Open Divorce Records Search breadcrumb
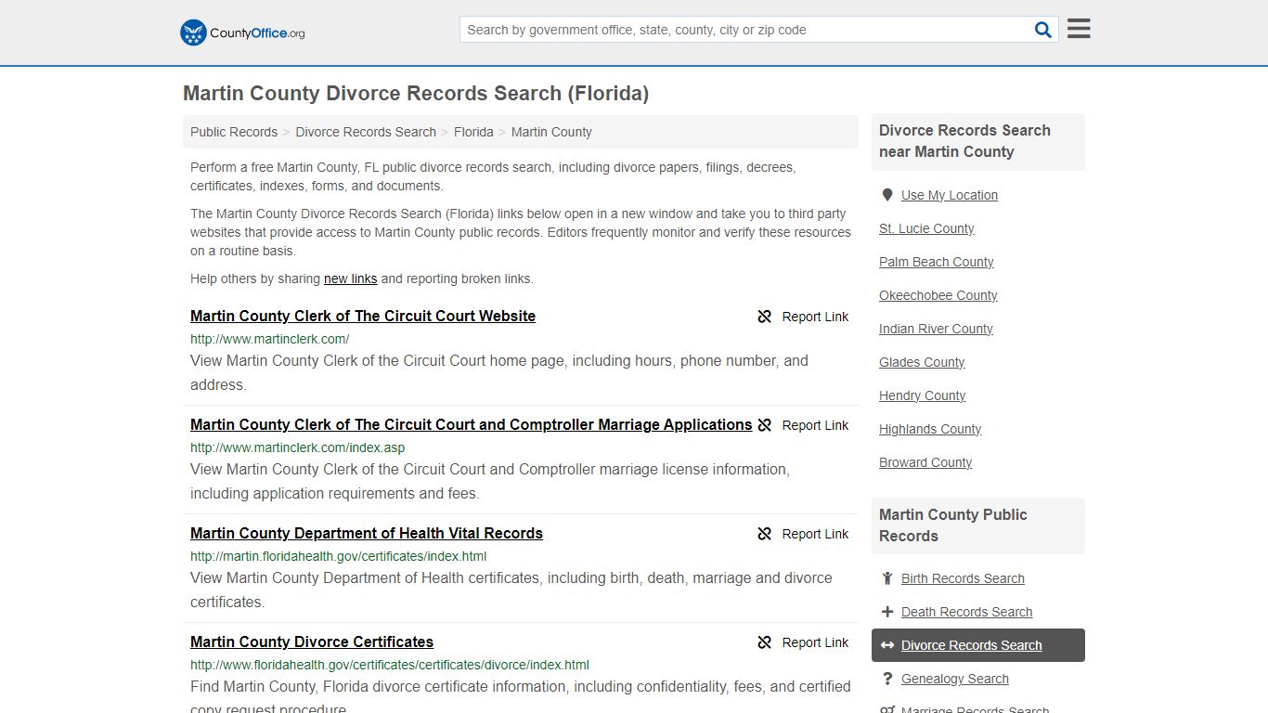The image size is (1268, 713). [x=366, y=132]
